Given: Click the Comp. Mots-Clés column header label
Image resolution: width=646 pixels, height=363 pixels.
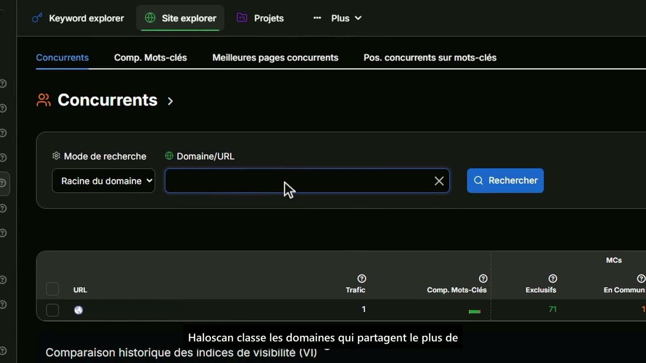Looking at the screenshot, I should tap(457, 290).
